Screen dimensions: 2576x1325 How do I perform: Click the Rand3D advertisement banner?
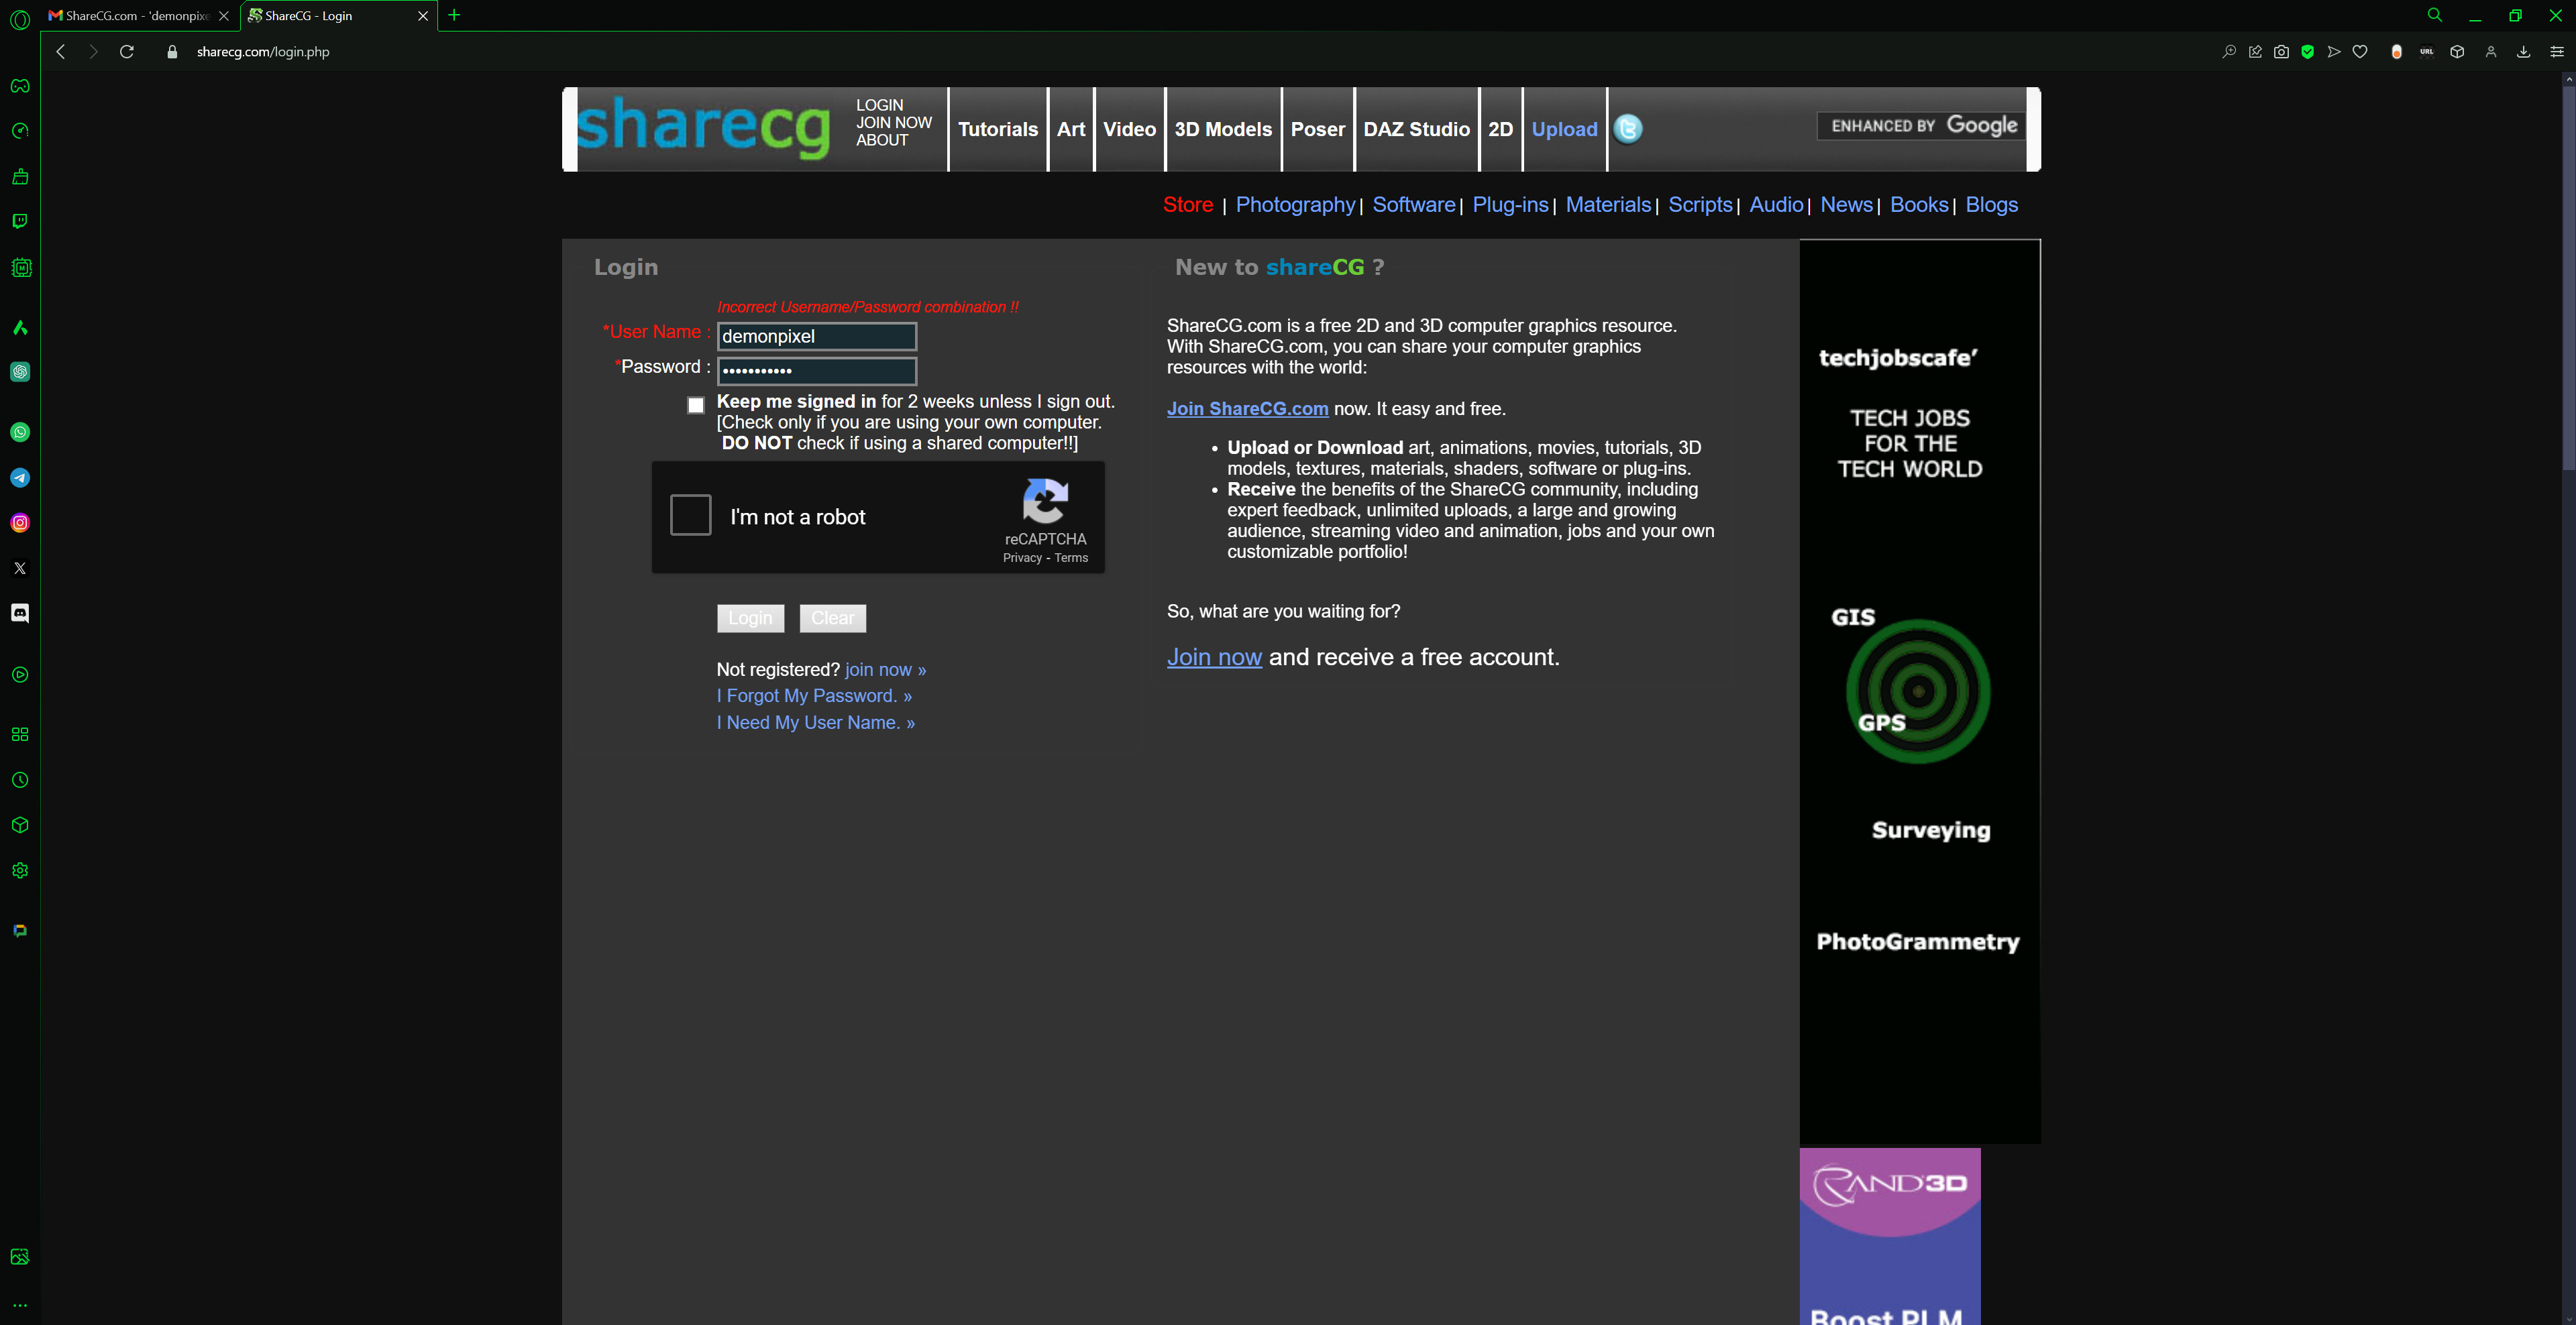click(1889, 1237)
